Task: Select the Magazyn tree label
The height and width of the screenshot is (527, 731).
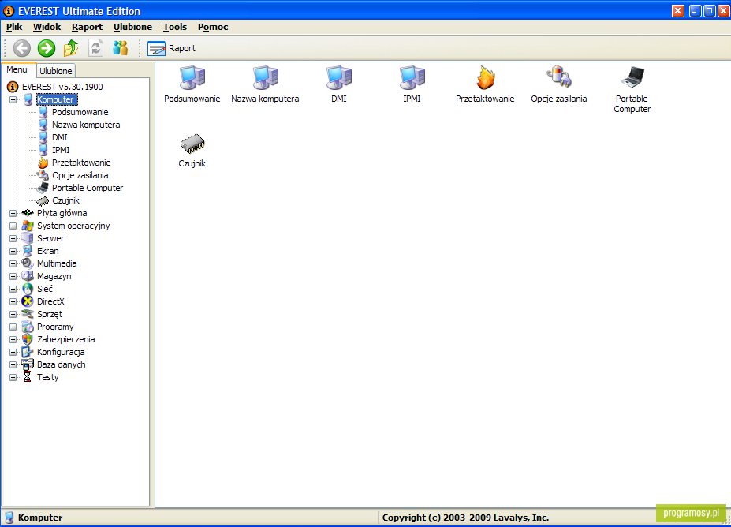Action: [54, 276]
